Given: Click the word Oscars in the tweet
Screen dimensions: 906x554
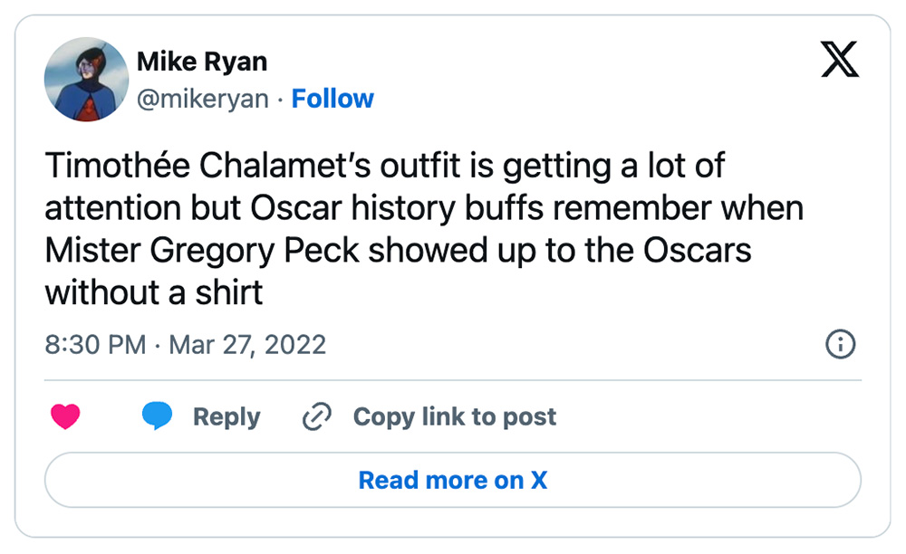Looking at the screenshot, I should [x=698, y=250].
